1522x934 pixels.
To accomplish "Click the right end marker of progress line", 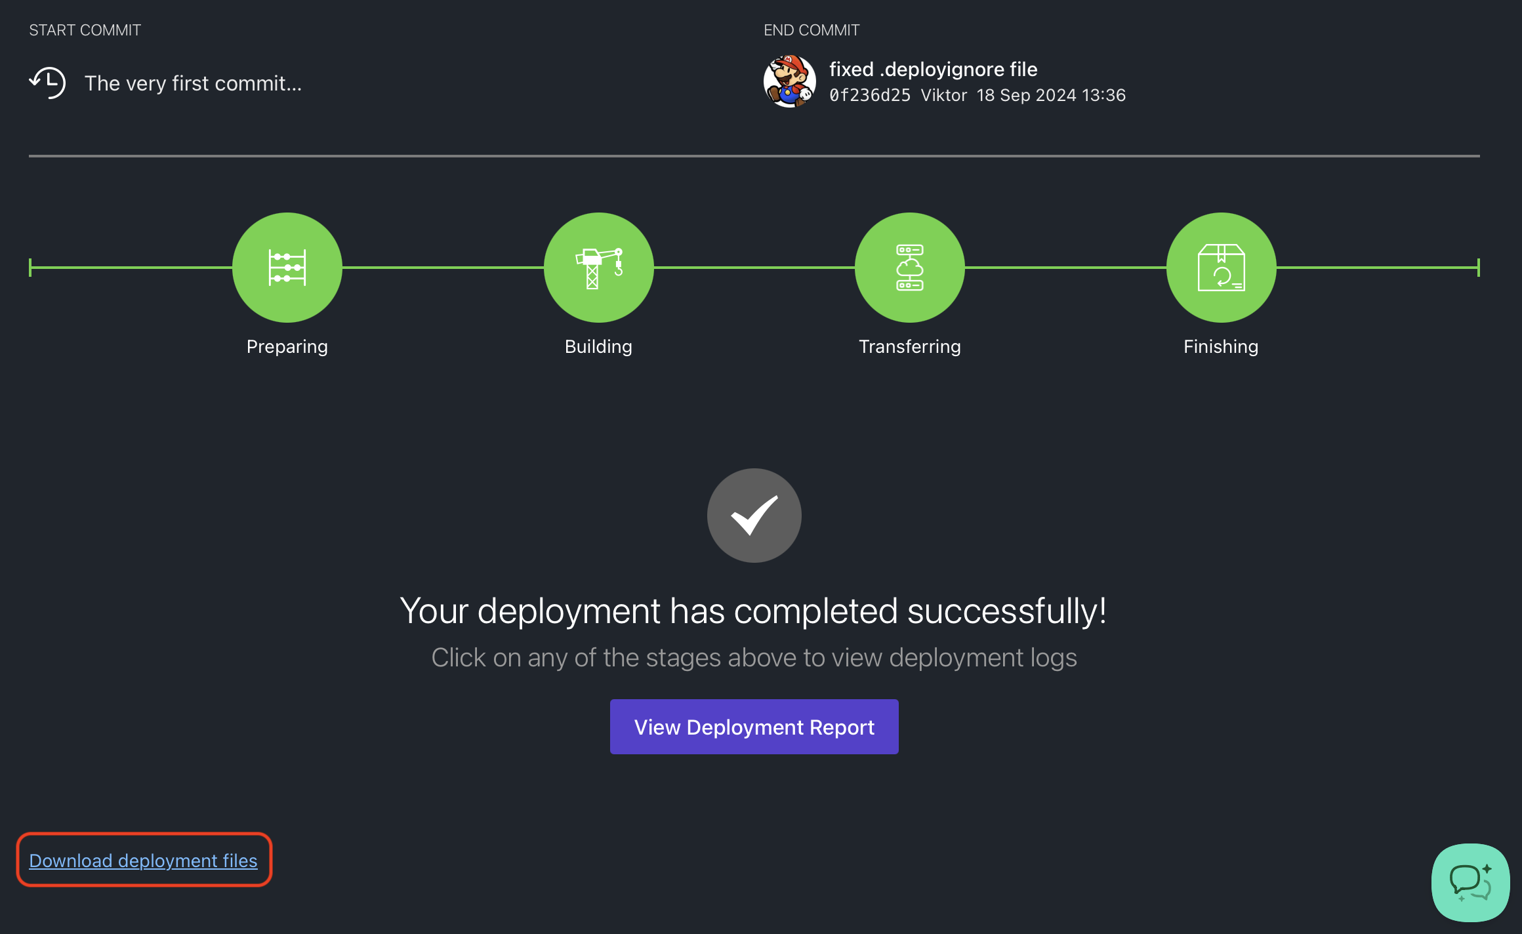I will pyautogui.click(x=1478, y=268).
